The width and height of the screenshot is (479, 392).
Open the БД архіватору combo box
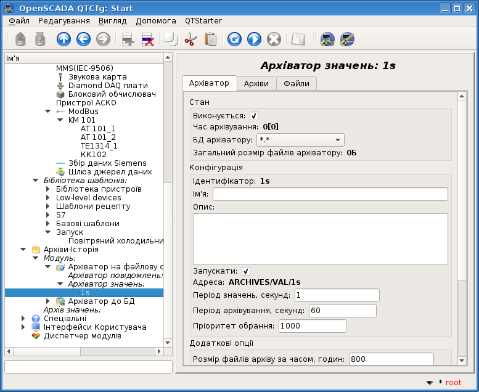click(x=300, y=140)
